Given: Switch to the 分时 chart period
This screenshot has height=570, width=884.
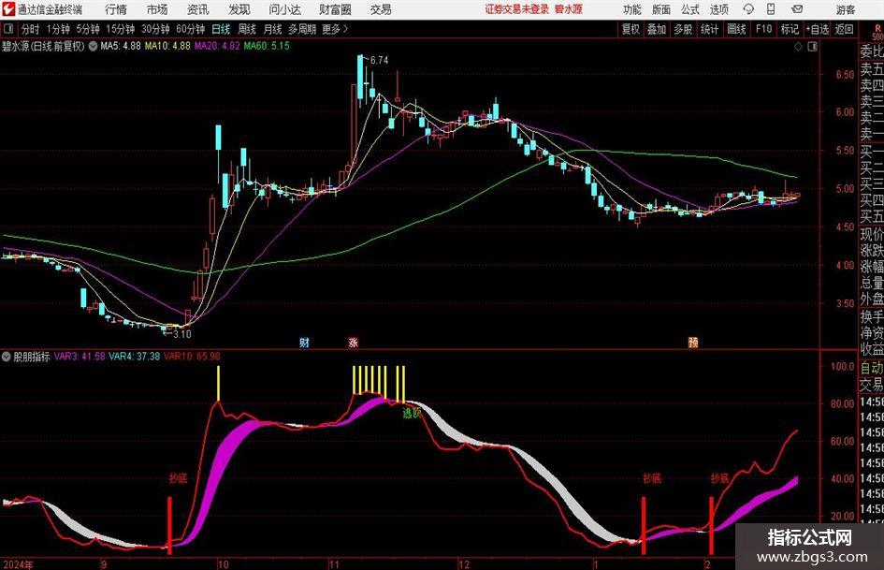Looking at the screenshot, I should tap(31, 29).
